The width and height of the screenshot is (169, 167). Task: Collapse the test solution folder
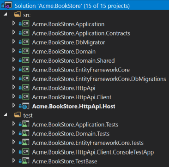click(6, 114)
